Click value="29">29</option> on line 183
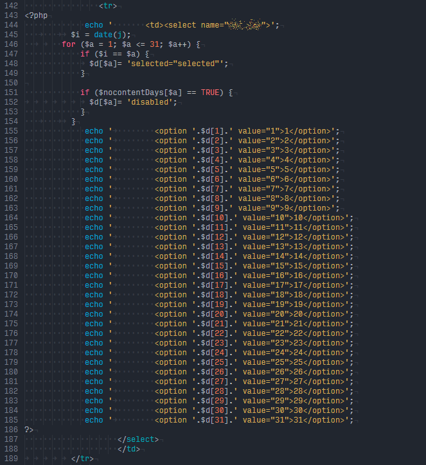 coord(294,401)
